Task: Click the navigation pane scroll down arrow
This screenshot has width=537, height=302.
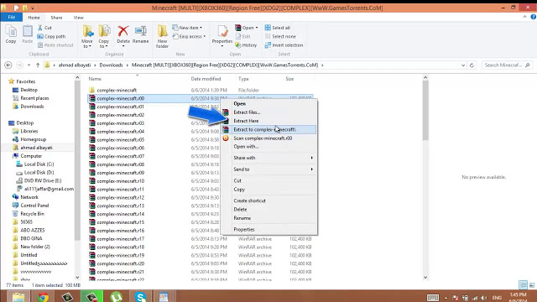Action: tap(77, 278)
